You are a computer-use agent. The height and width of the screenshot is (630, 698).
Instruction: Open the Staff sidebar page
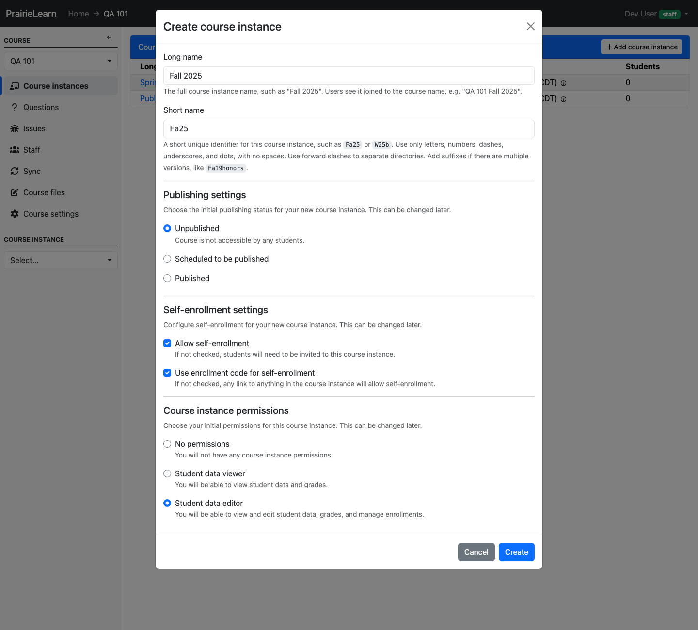click(60, 150)
